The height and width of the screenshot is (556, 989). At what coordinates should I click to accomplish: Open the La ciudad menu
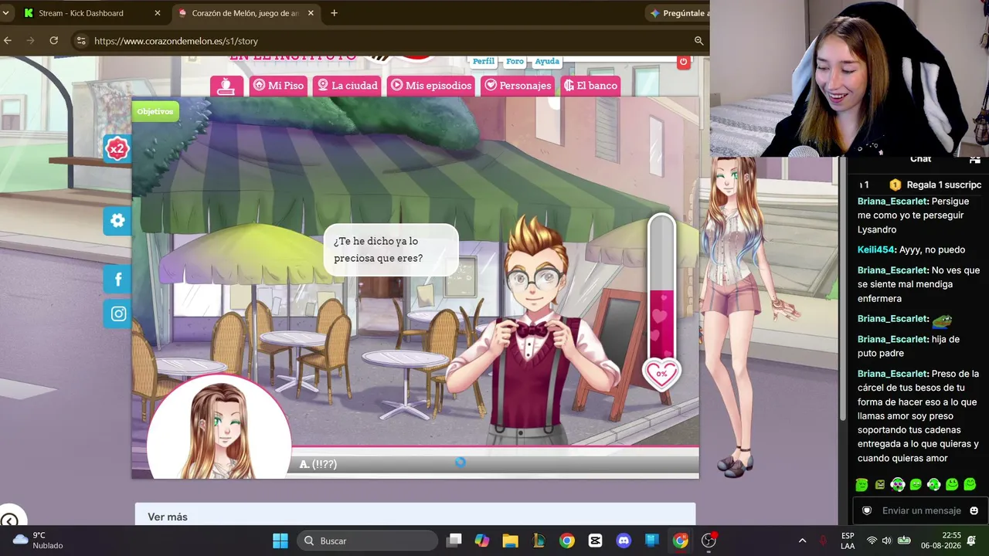(347, 86)
